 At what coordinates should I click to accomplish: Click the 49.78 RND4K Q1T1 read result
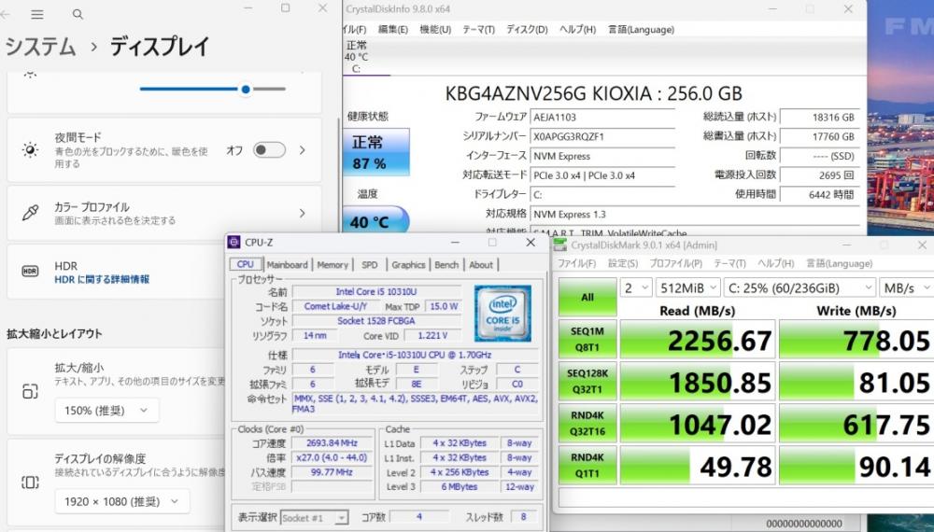coord(698,466)
